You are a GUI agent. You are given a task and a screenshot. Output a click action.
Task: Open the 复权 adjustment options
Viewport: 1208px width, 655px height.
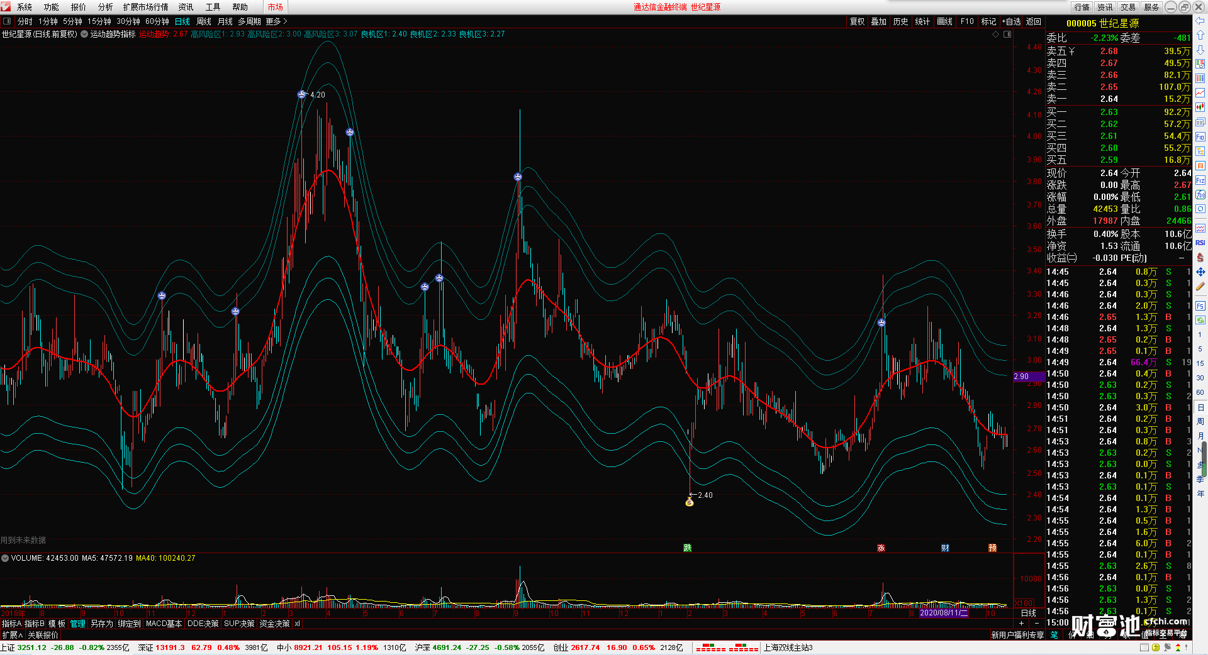(x=858, y=21)
